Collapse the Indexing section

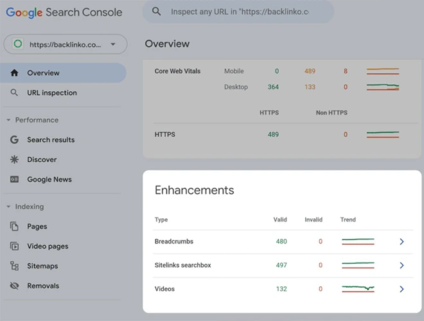[8, 207]
